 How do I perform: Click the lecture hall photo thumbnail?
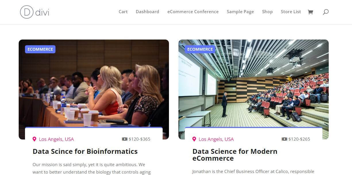pos(253,86)
